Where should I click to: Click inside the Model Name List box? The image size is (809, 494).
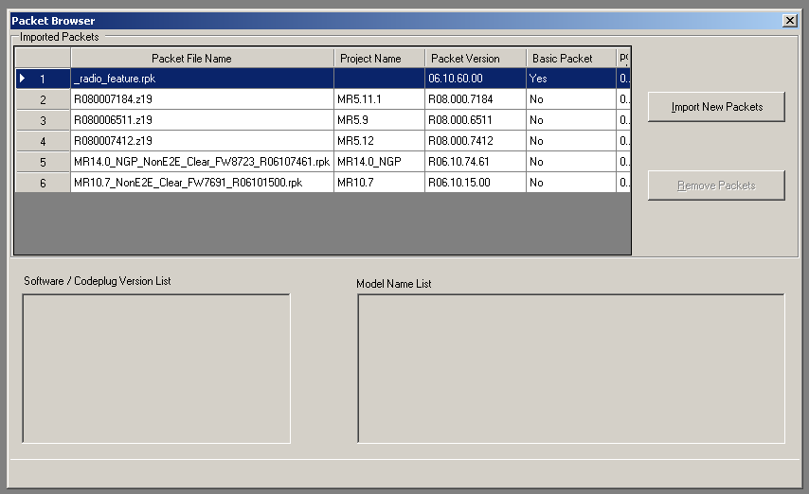(570, 367)
